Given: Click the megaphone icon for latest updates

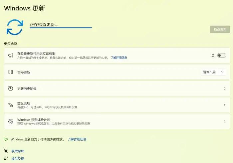Looking at the screenshot, I should (x=11, y=56).
